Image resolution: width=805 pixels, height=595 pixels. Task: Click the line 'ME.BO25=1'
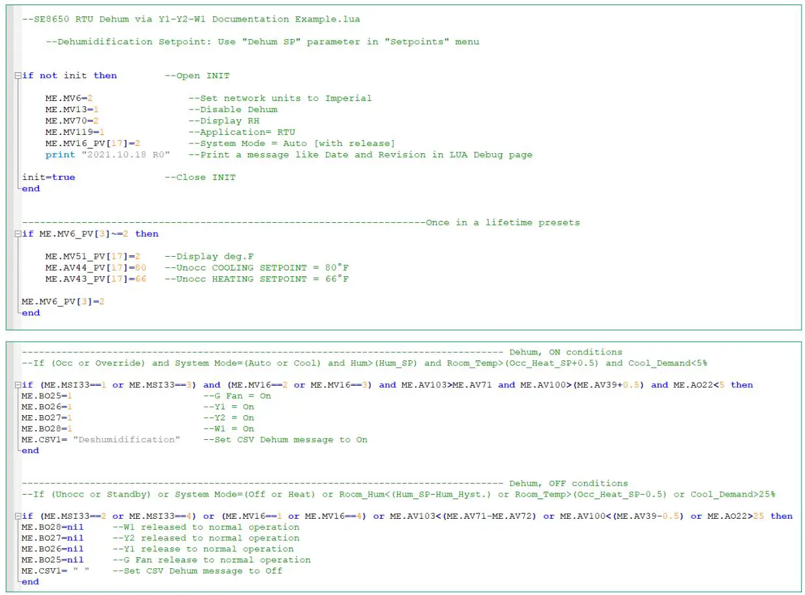tap(46, 396)
